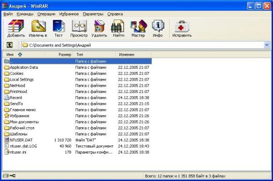Launch the Мастер (Wizard) tool
The height and width of the screenshot is (181, 273).
click(x=138, y=26)
